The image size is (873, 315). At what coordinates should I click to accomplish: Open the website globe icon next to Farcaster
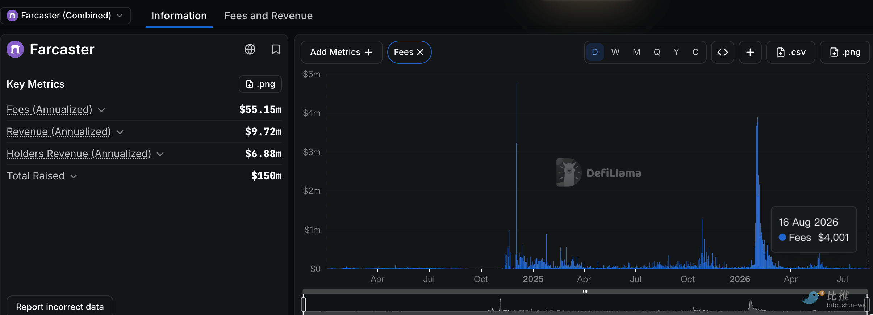(250, 49)
